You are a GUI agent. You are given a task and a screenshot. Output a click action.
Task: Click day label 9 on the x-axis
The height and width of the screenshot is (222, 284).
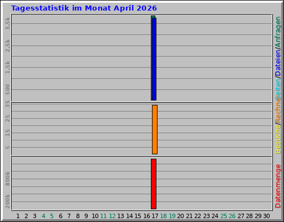(86, 216)
